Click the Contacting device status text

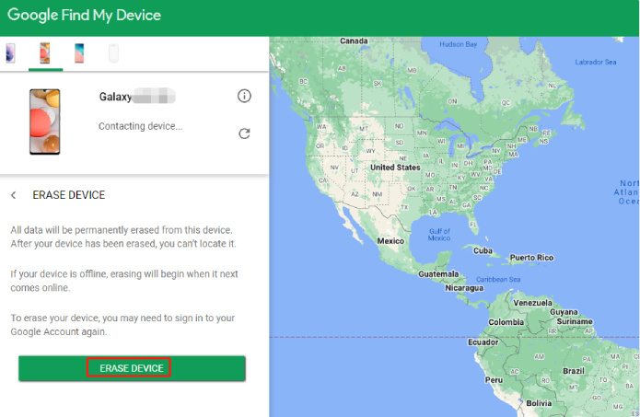point(140,126)
